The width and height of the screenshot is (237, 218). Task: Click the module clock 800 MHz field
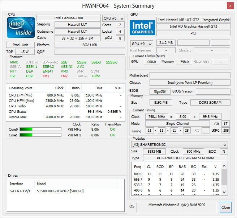click(193, 151)
